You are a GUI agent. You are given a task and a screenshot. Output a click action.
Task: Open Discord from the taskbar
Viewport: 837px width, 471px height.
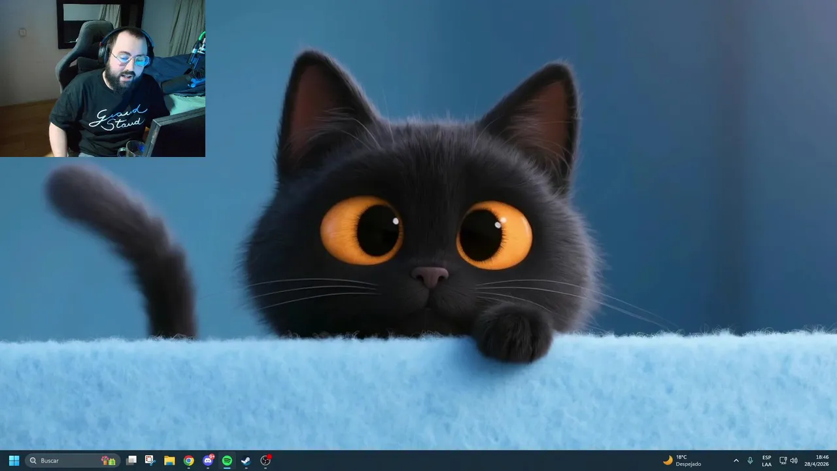pos(208,461)
